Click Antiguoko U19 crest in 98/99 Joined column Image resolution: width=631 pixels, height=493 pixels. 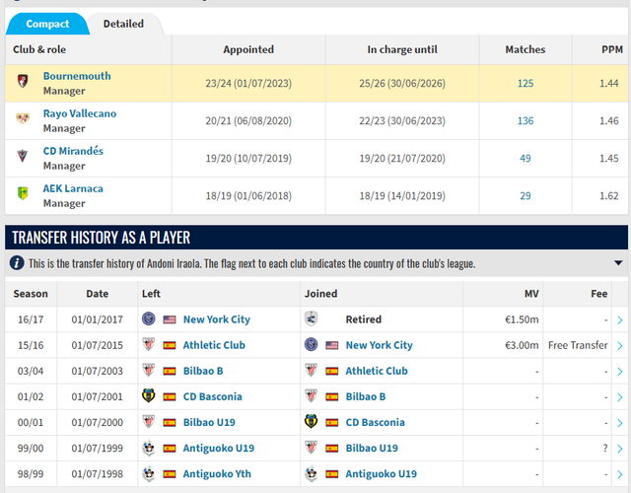click(312, 473)
